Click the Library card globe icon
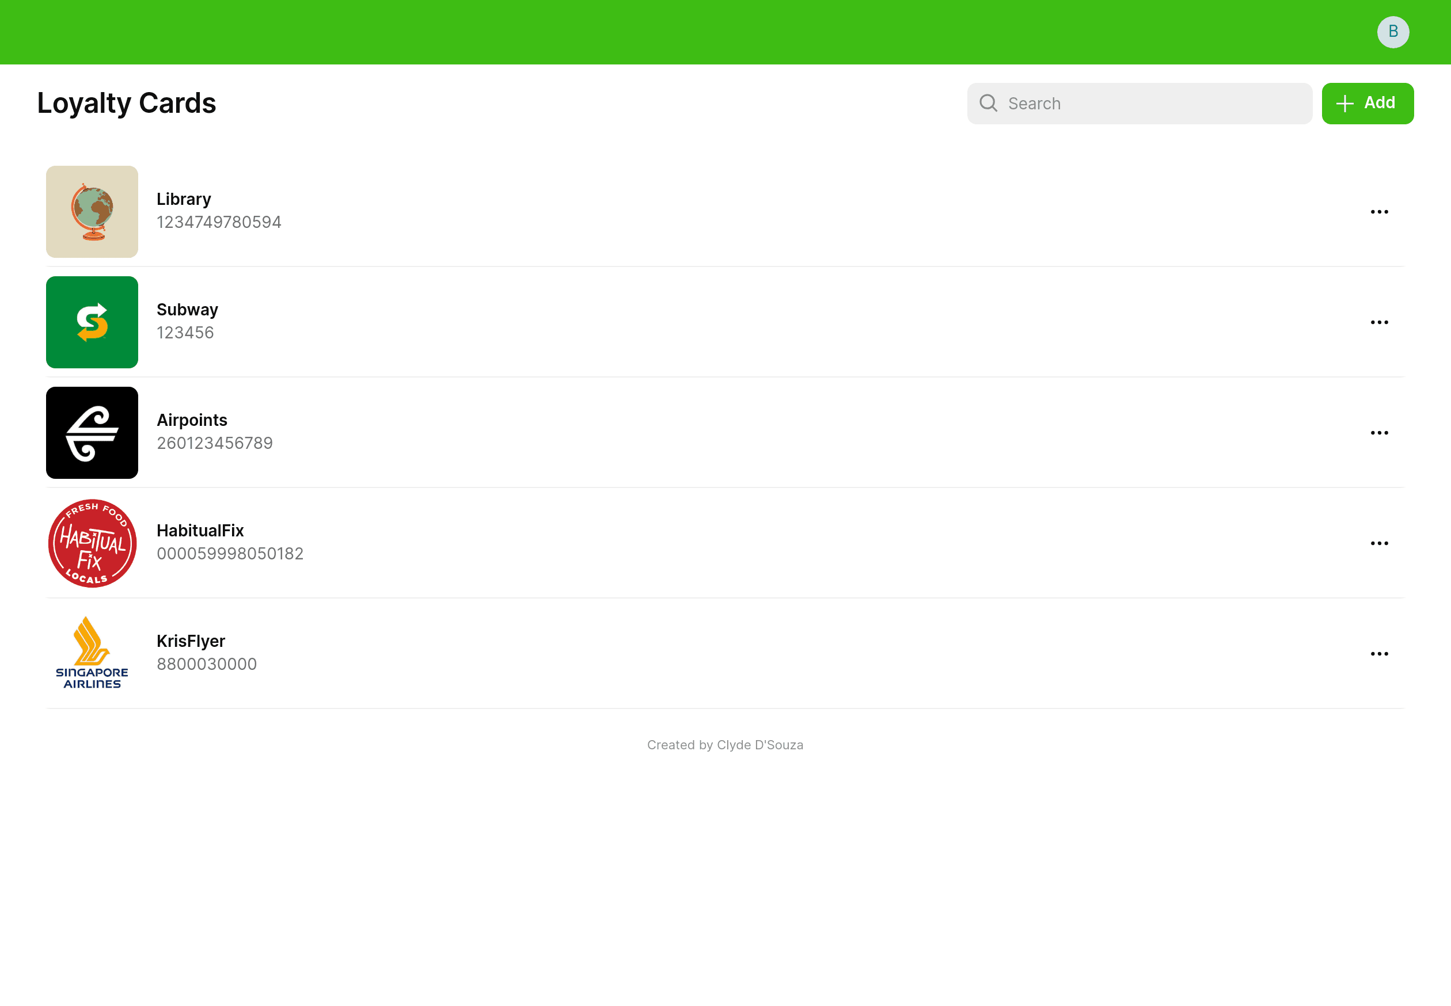 [92, 212]
